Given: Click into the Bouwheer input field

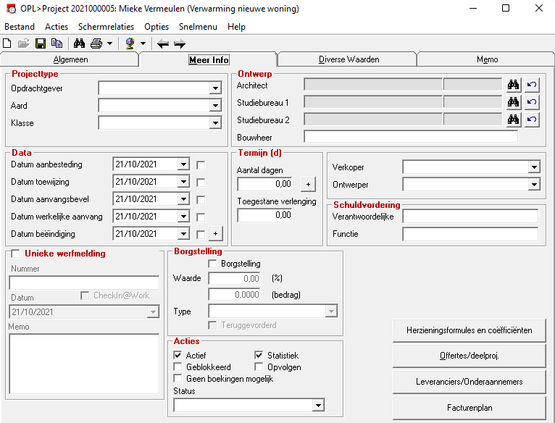Looking at the screenshot, I should pos(411,137).
